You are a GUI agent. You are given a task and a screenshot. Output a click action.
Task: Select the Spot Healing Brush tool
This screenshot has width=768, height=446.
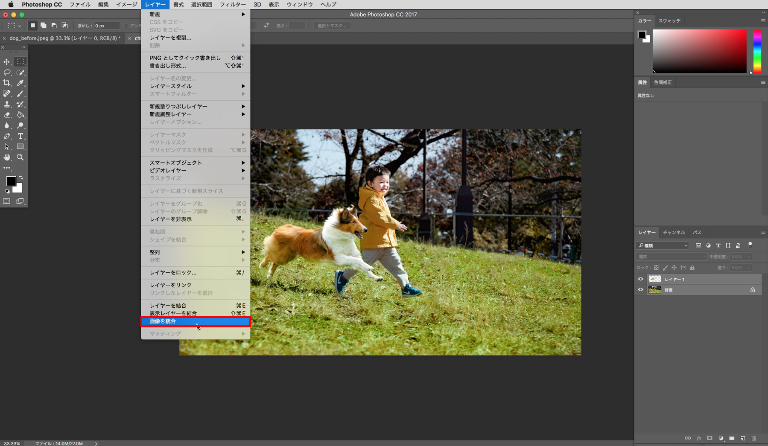pyautogui.click(x=7, y=93)
